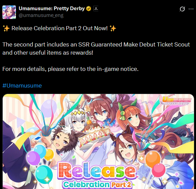Click the Celebration Part 2 banner subtitle

(x=97, y=184)
